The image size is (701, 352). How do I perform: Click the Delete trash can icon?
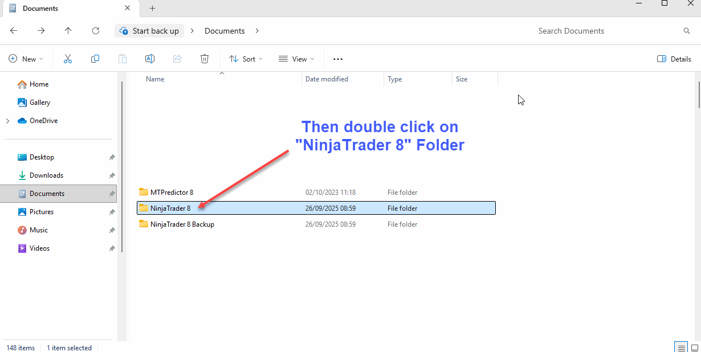pos(205,59)
